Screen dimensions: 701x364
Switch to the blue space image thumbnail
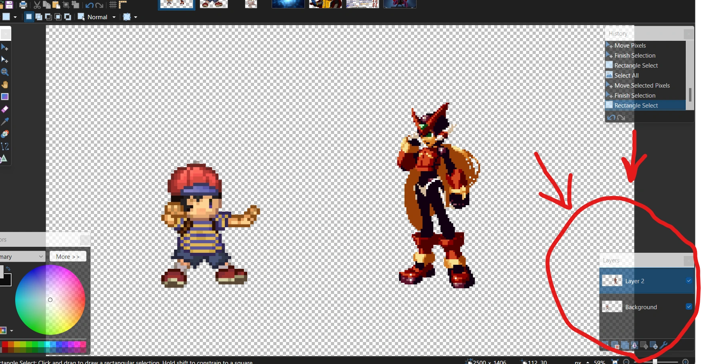[288, 4]
